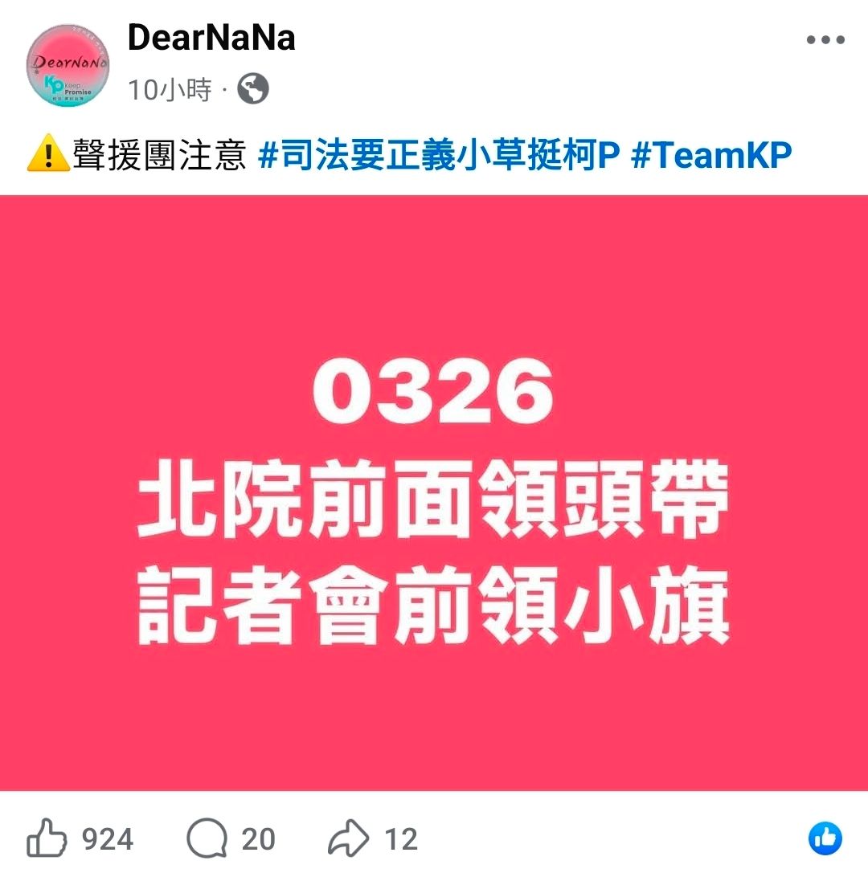868x881 pixels.
Task: Click the 0326 date in the image
Action: (x=433, y=391)
